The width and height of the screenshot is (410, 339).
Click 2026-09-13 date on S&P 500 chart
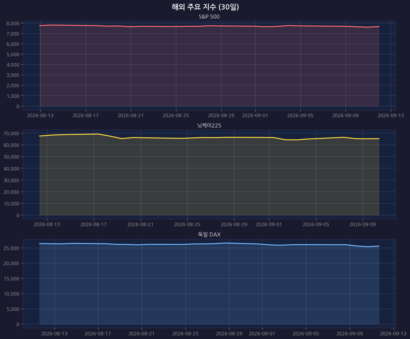(391, 116)
